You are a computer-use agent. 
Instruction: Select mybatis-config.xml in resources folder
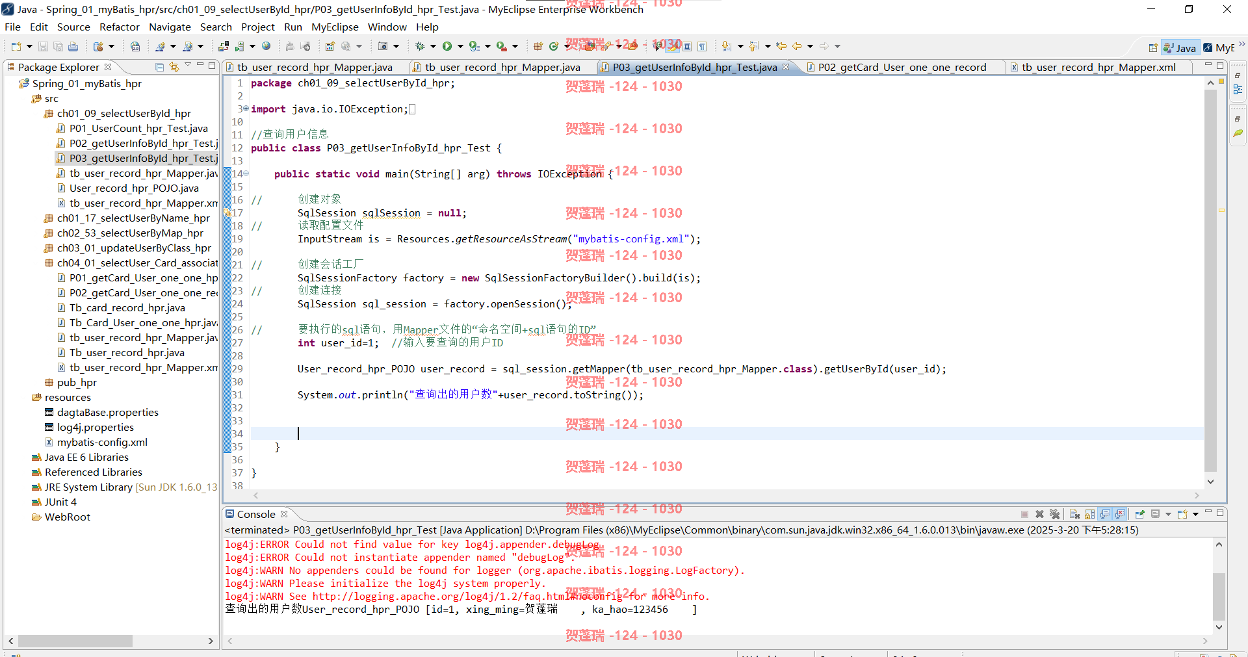(x=102, y=442)
